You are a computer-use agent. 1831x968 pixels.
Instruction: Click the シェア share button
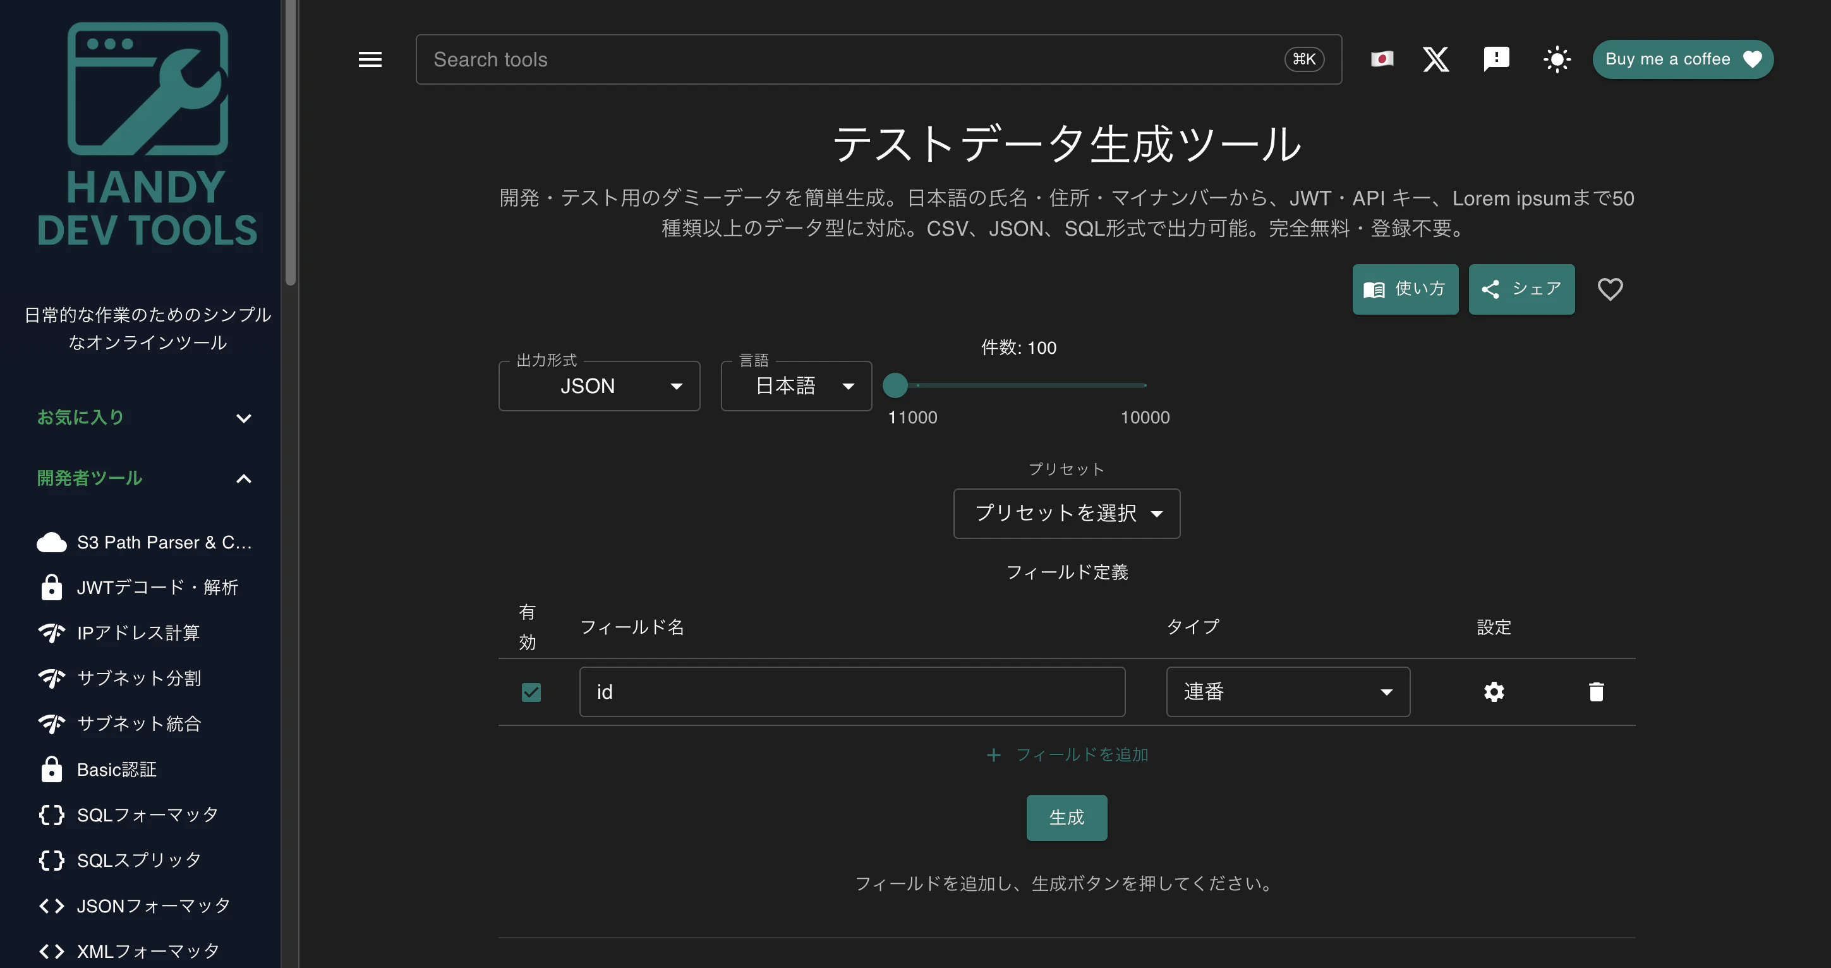point(1521,289)
